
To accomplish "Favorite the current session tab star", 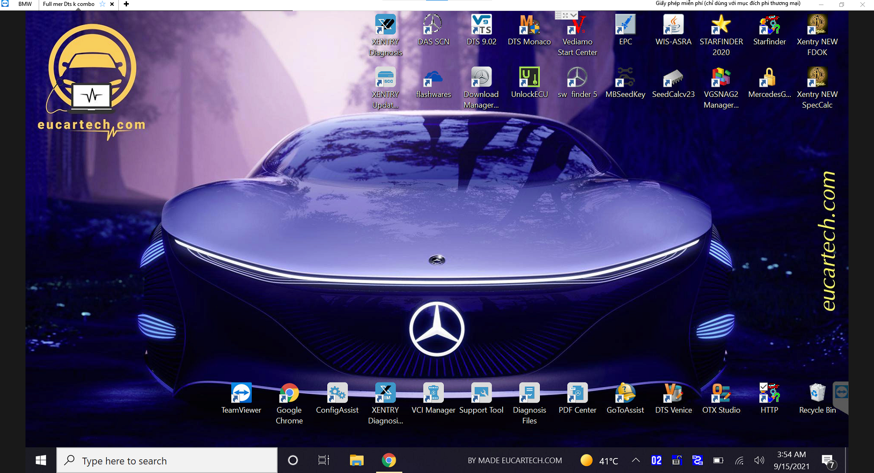I will point(102,4).
